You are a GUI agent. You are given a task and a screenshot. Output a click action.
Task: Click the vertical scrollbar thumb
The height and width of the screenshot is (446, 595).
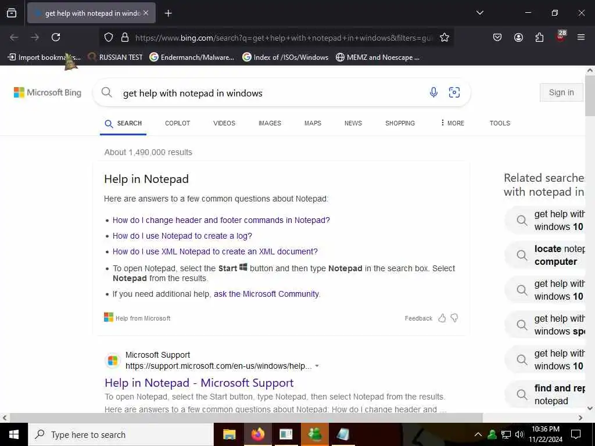click(x=590, y=96)
